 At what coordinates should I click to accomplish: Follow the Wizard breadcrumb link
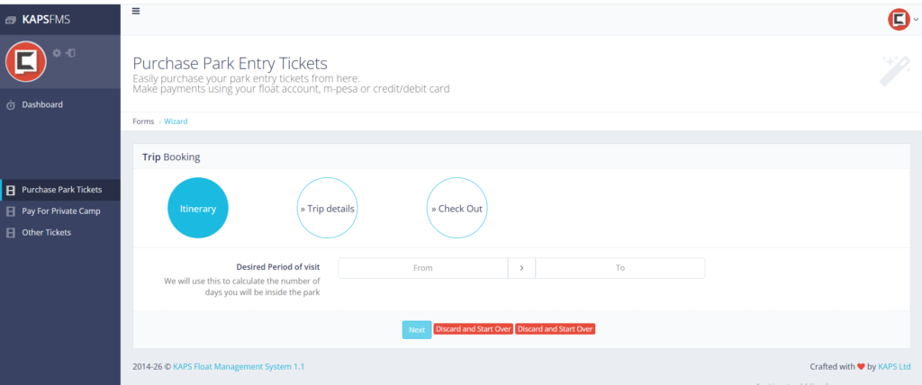(176, 121)
